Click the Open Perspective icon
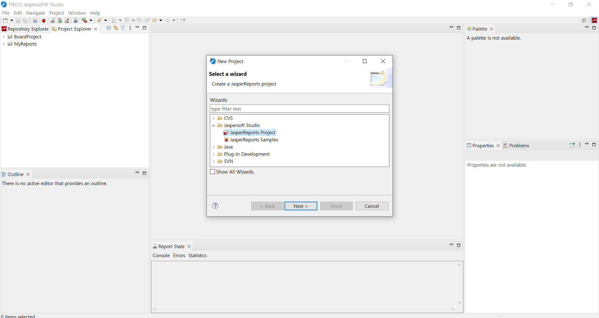The image size is (599, 318). pyautogui.click(x=584, y=21)
